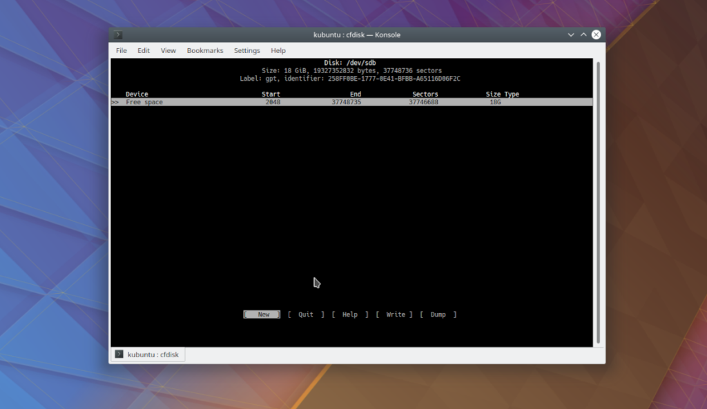
Task: Select the cfdisk Help option at the bottom
Action: point(350,315)
